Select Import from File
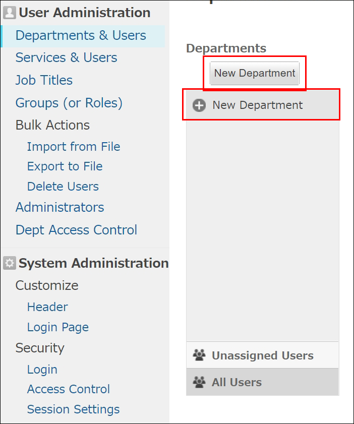Image resolution: width=354 pixels, height=424 pixels. [73, 146]
